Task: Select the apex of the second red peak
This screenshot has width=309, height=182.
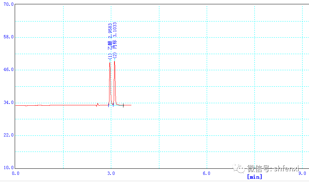Action: (114, 62)
